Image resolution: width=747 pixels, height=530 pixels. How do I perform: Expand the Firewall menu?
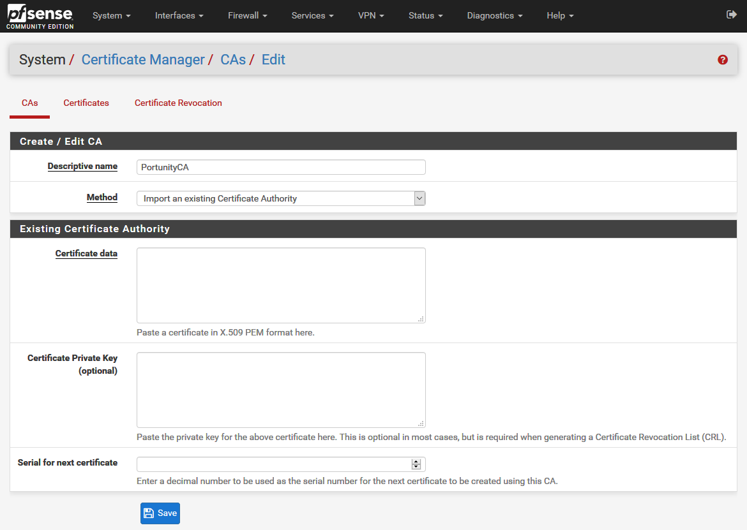pyautogui.click(x=247, y=15)
